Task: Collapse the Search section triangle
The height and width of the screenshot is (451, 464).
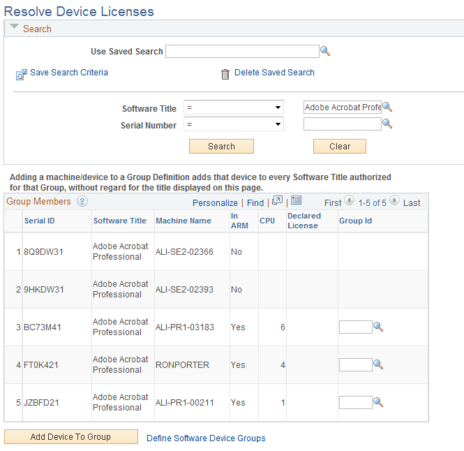Action: tap(14, 27)
